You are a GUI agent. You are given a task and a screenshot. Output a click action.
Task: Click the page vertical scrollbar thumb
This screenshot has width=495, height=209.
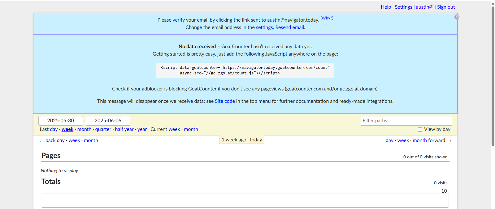pyautogui.click(x=493, y=74)
